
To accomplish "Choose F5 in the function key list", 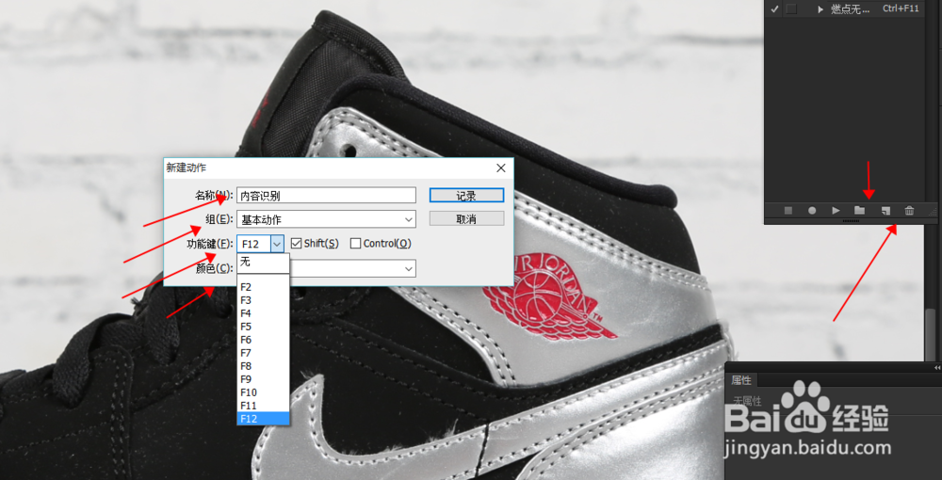I will click(x=263, y=327).
